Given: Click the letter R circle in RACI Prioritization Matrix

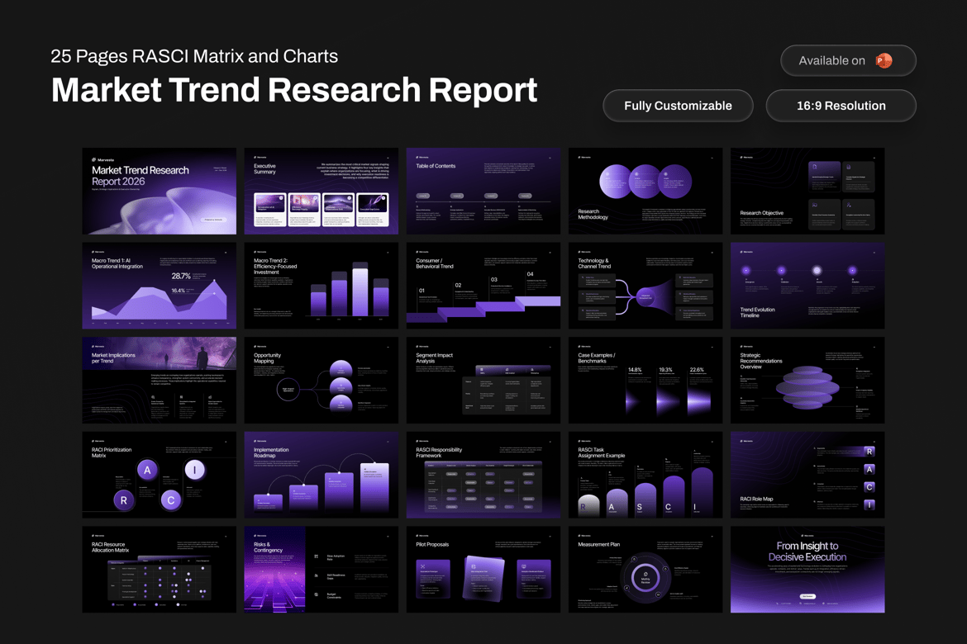Looking at the screenshot, I should (124, 500).
